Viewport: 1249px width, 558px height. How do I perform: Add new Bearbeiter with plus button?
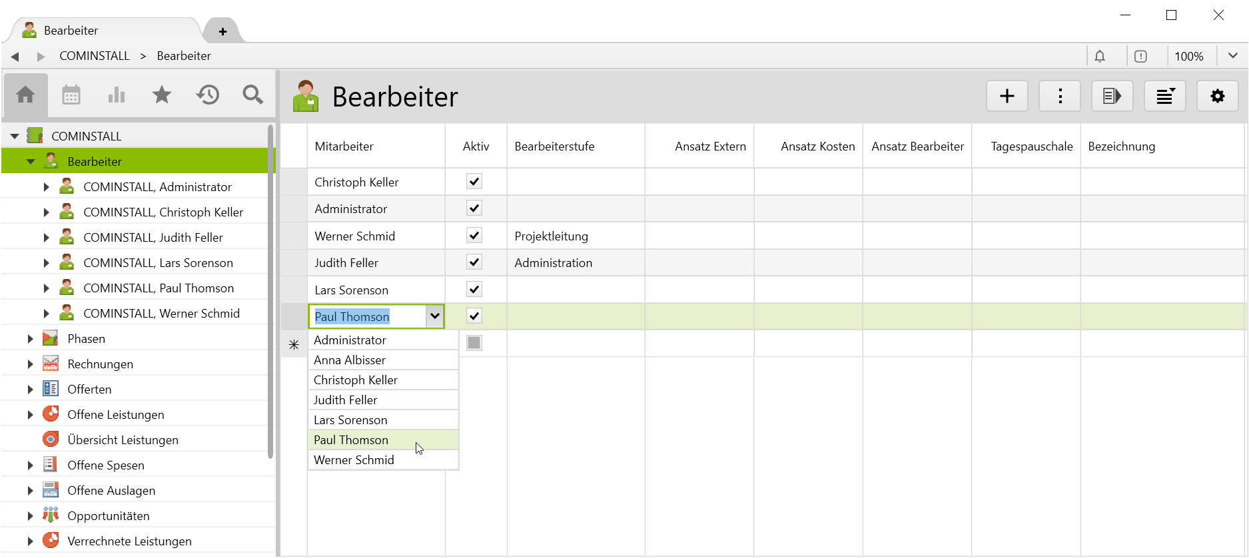tap(1007, 97)
